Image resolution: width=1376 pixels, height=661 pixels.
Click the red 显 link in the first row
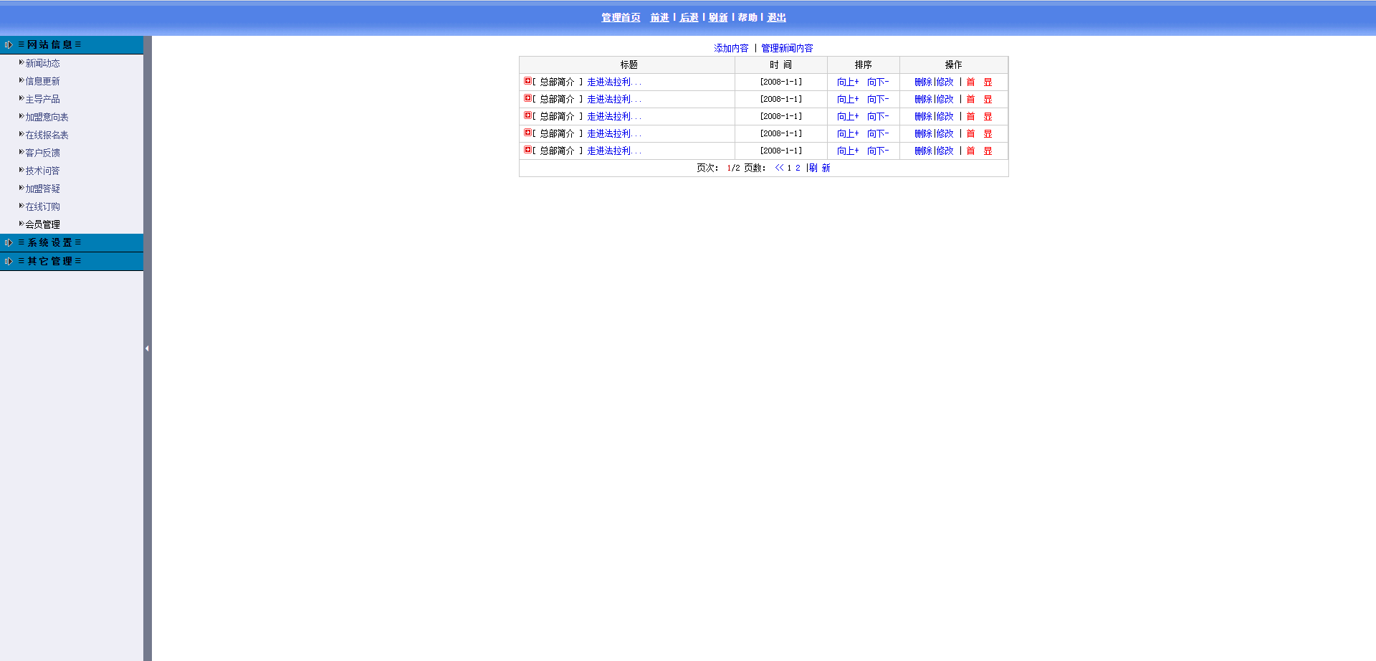pos(988,82)
